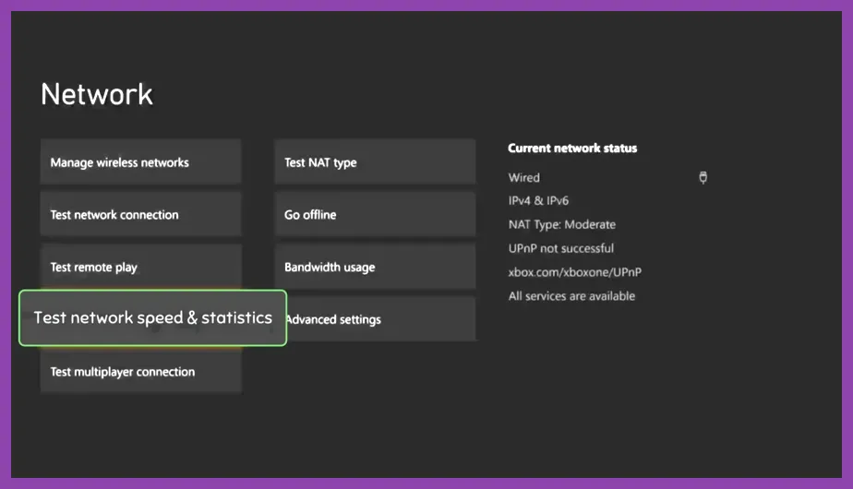Click the wired connection plug icon
The image size is (853, 489).
[x=703, y=177]
